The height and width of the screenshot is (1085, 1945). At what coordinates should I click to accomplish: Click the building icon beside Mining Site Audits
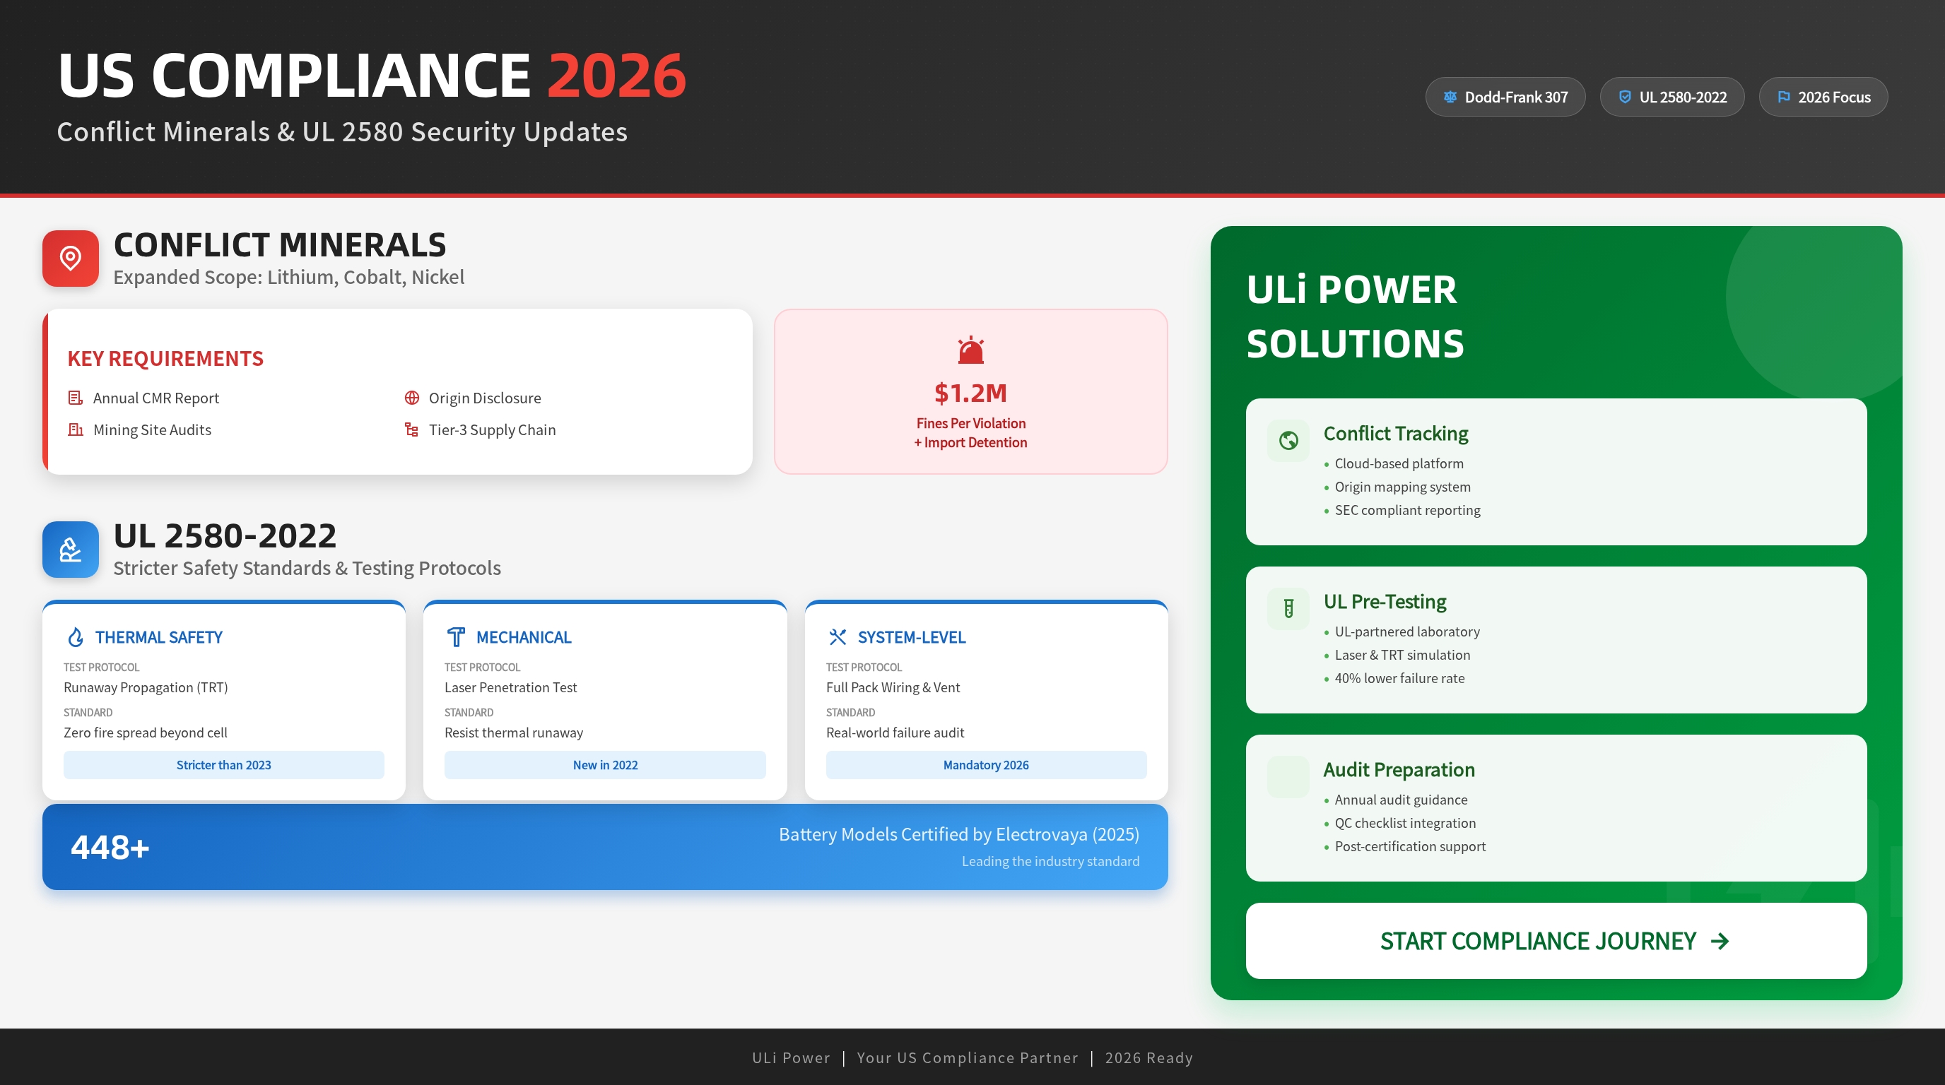(x=76, y=429)
